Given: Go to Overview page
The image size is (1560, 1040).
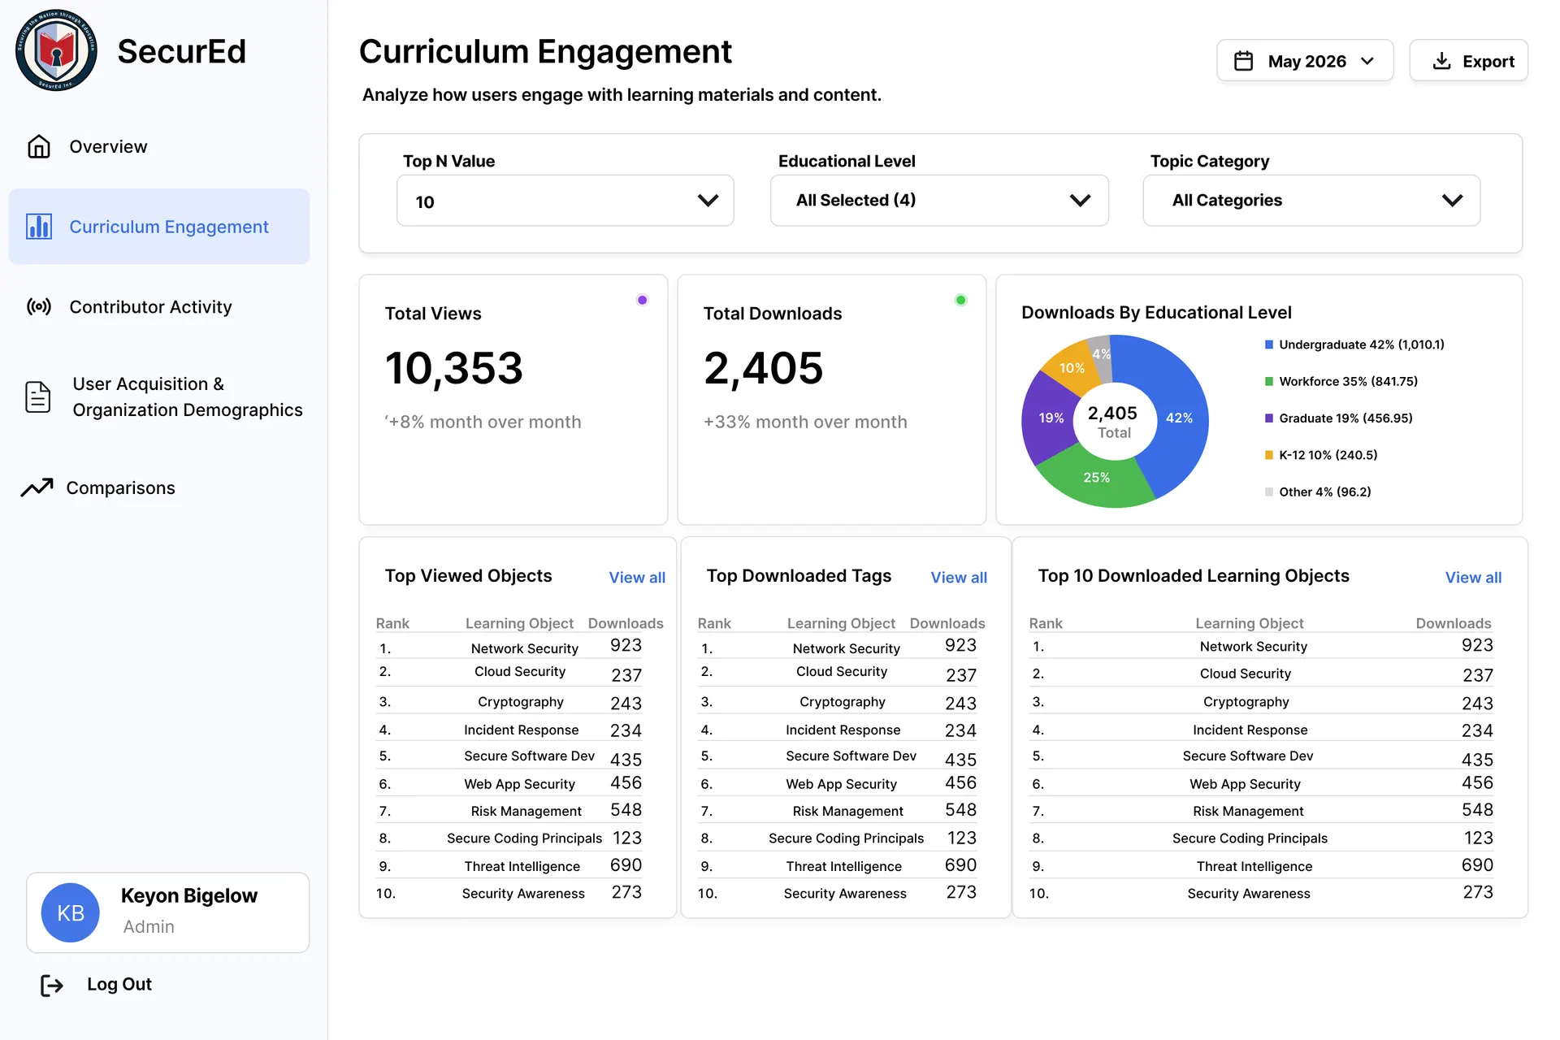Looking at the screenshot, I should click(108, 146).
